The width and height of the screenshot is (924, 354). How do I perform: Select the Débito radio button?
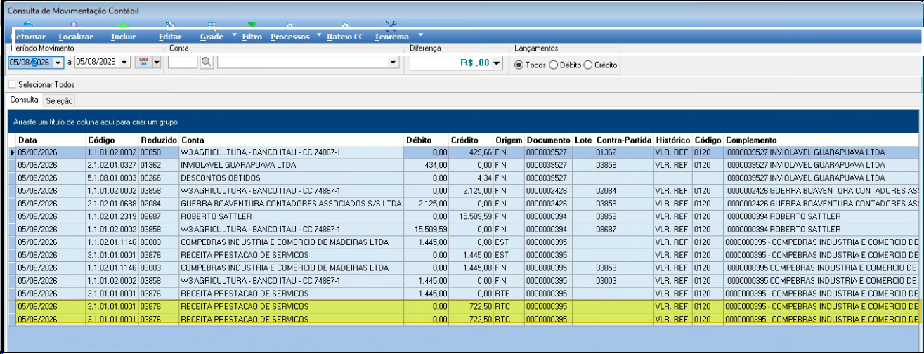click(553, 65)
